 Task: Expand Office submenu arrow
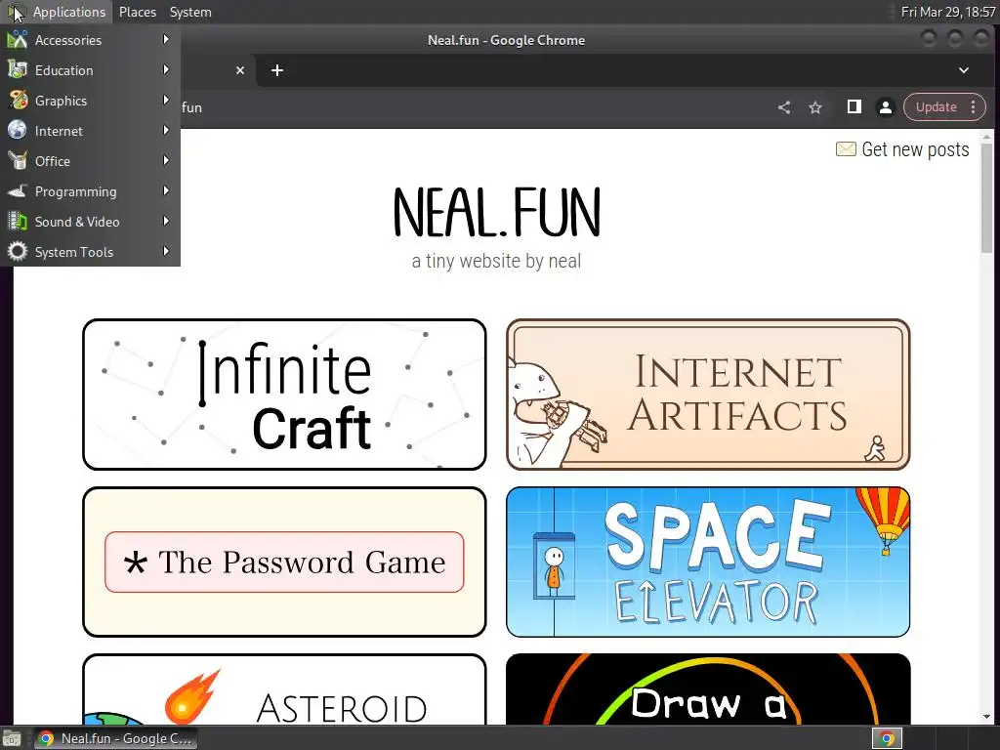(166, 161)
